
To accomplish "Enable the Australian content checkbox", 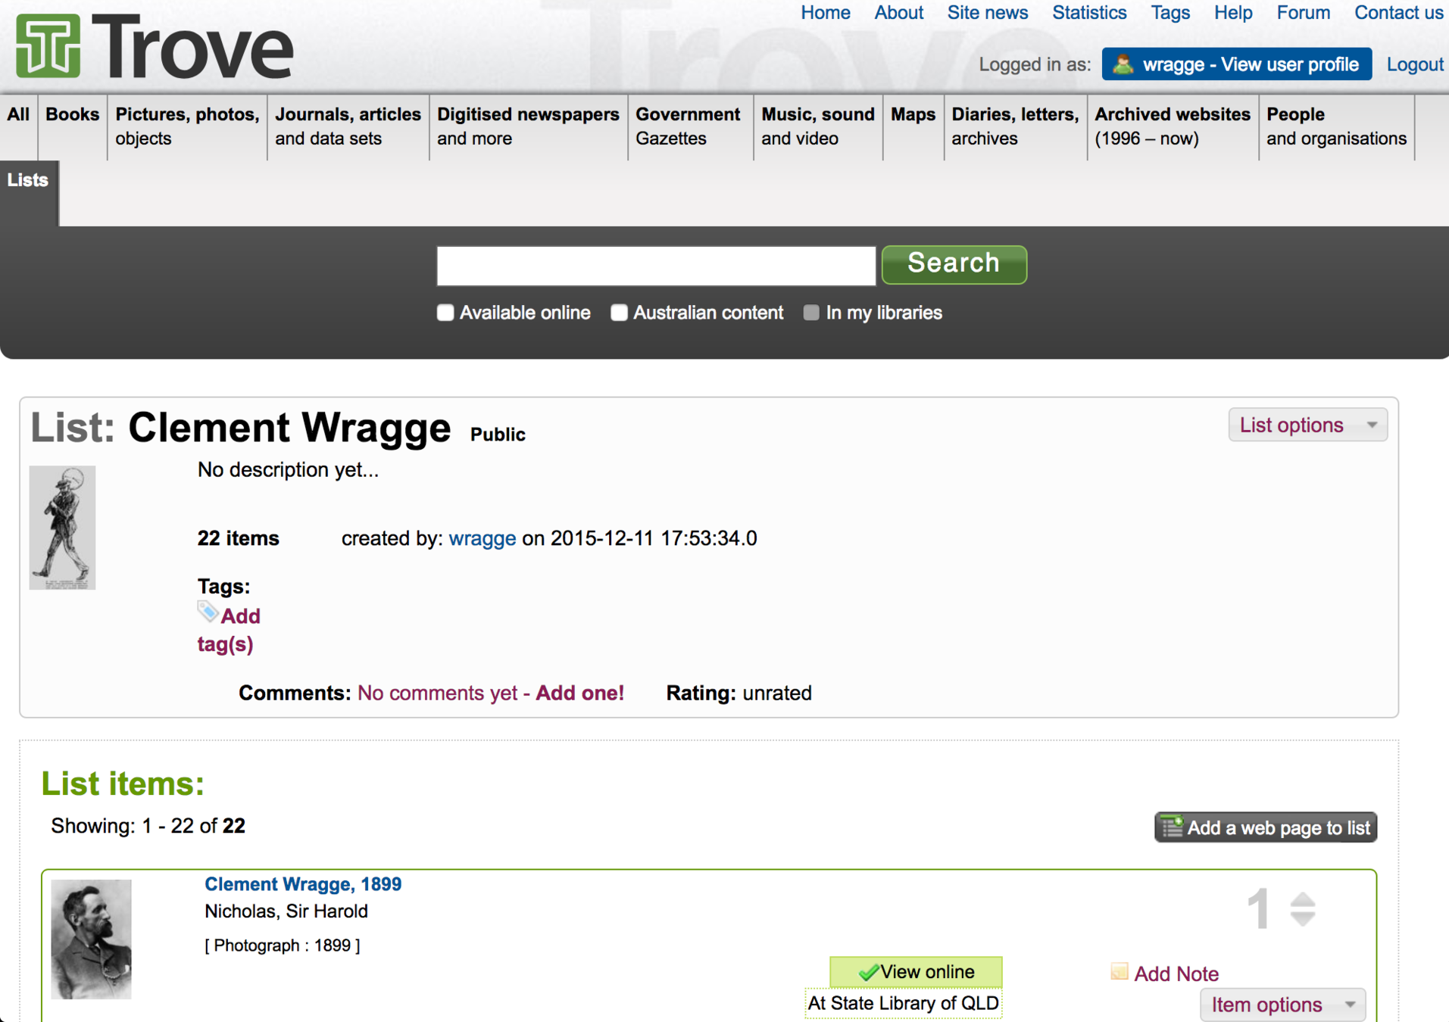I will pyautogui.click(x=619, y=313).
